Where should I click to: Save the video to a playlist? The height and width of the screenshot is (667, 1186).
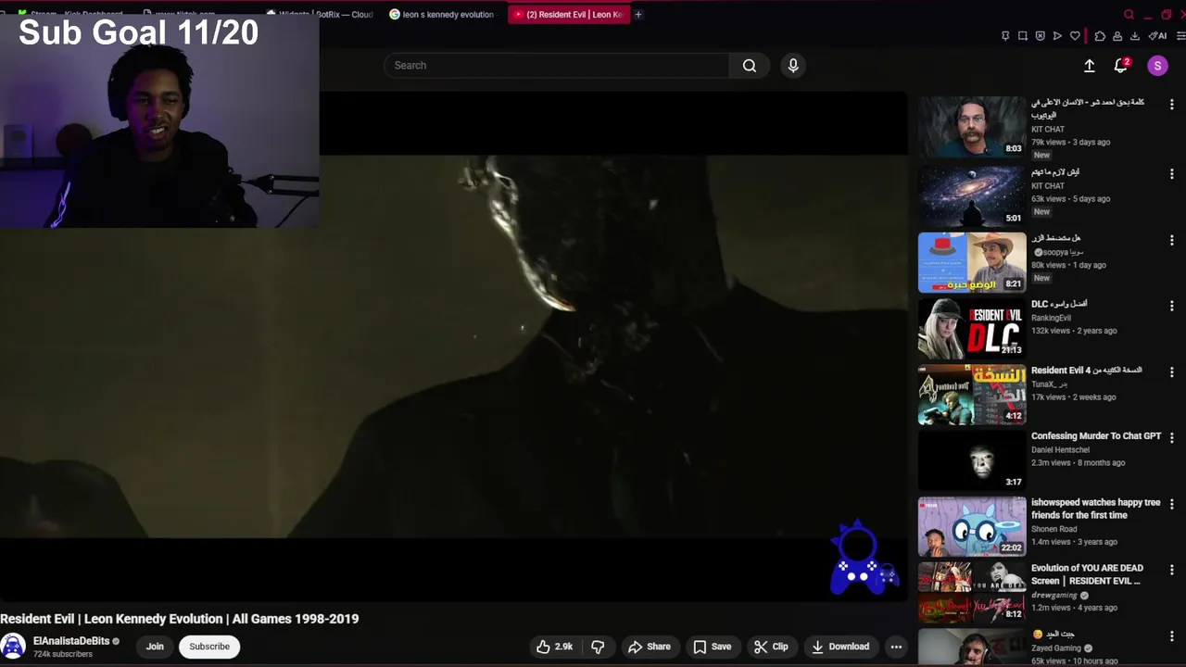click(x=713, y=647)
